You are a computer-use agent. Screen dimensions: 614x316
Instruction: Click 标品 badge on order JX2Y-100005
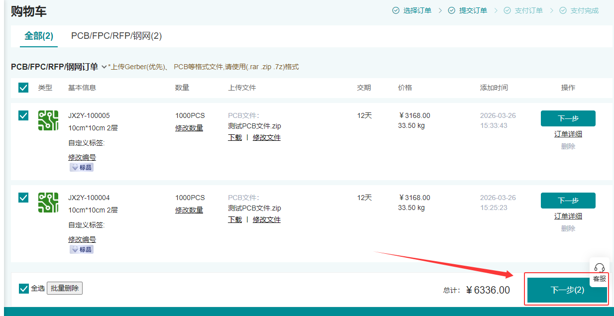pos(82,168)
